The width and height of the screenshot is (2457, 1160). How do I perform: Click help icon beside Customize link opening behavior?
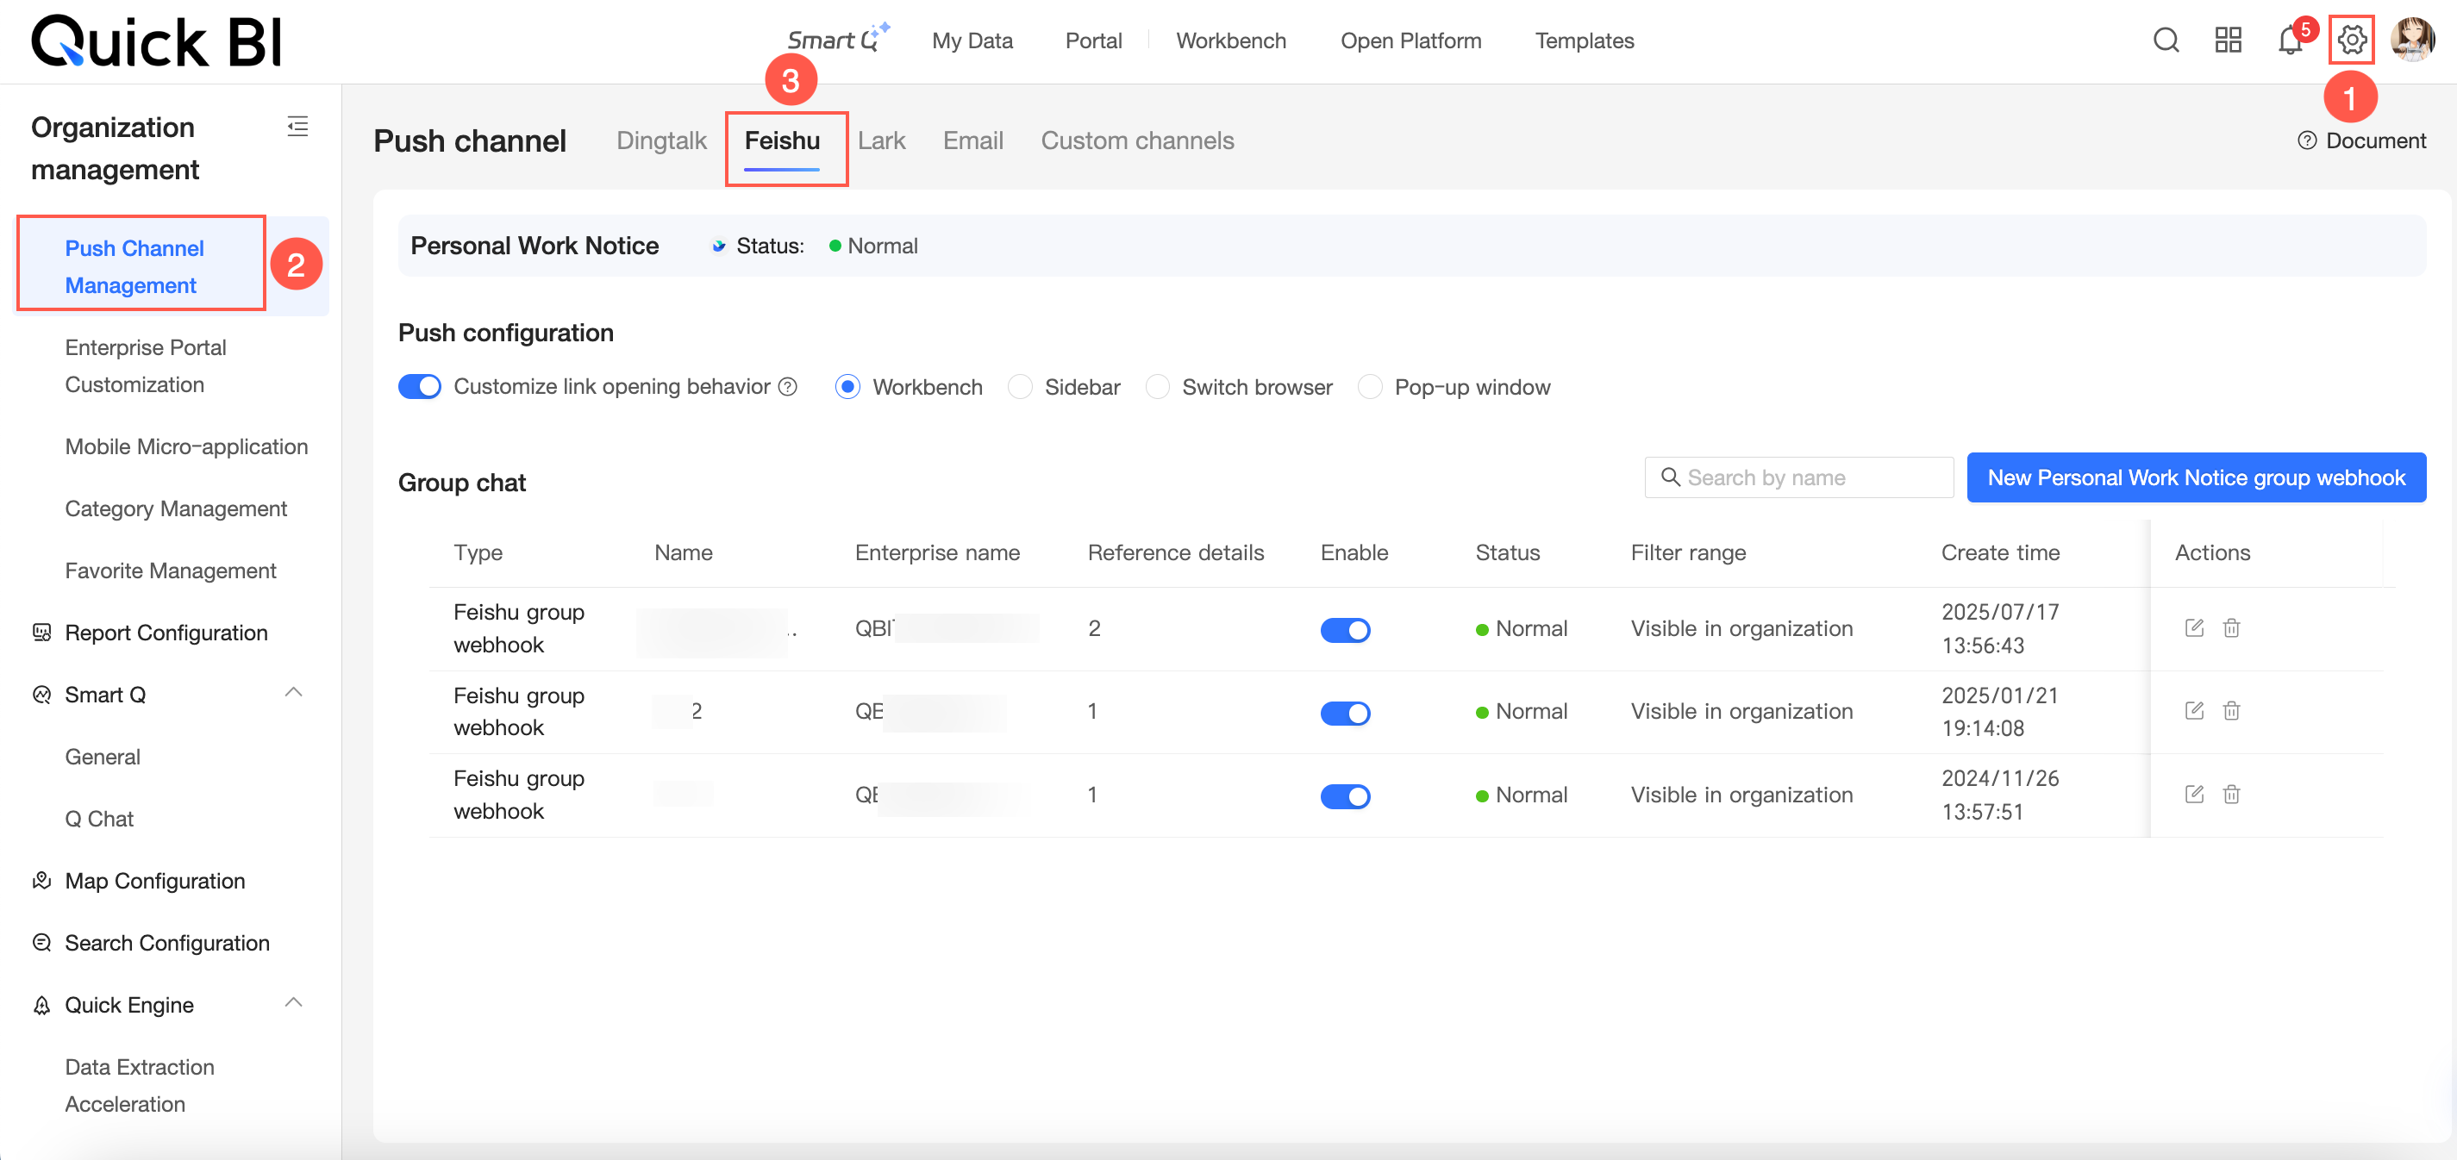point(788,386)
